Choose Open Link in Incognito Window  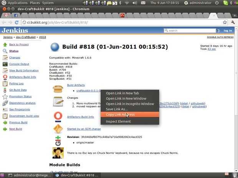coord(130,104)
